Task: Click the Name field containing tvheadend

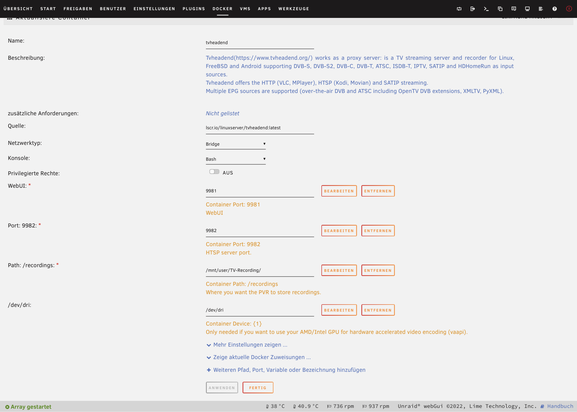Action: tap(260, 43)
